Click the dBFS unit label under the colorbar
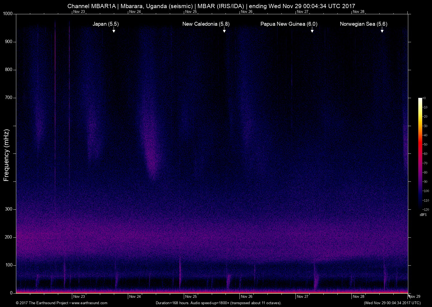The width and height of the screenshot is (432, 307). [423, 215]
